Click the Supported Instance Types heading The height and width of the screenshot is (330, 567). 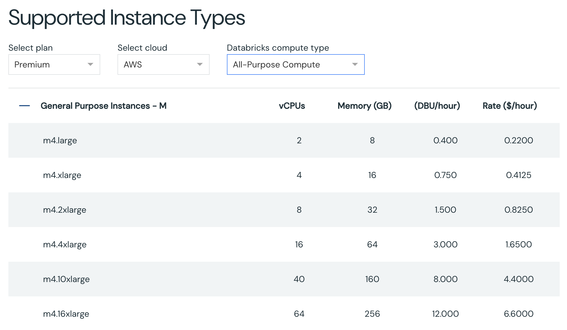point(127,18)
